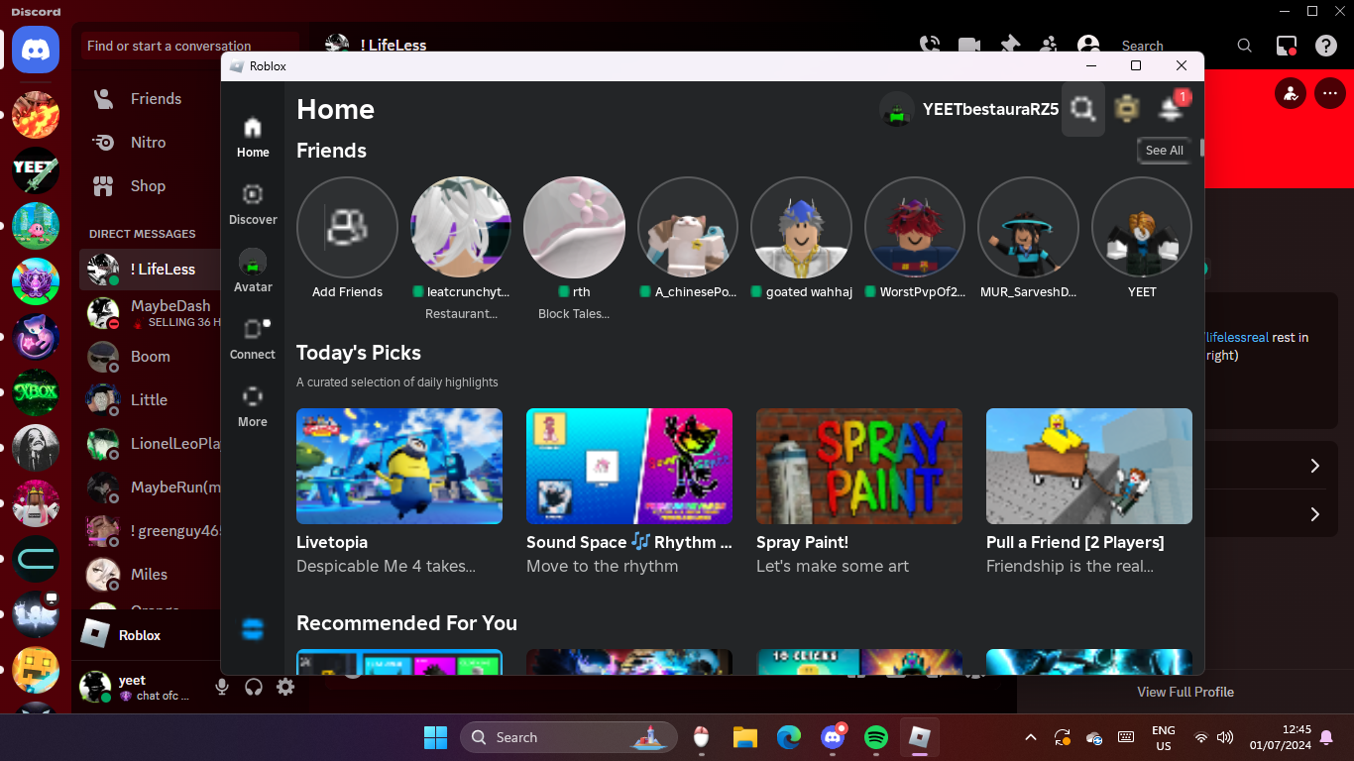The image size is (1354, 761).
Task: Open Friends in Discord sidebar
Action: 150,99
